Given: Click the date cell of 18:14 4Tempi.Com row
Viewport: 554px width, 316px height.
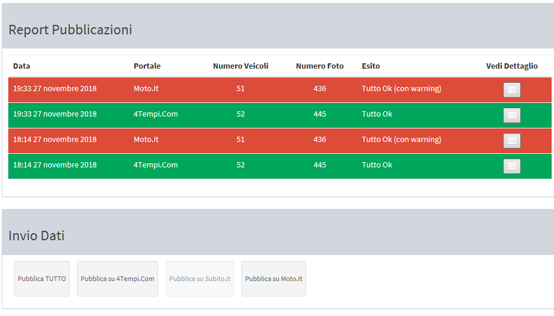Looking at the screenshot, I should pos(54,165).
